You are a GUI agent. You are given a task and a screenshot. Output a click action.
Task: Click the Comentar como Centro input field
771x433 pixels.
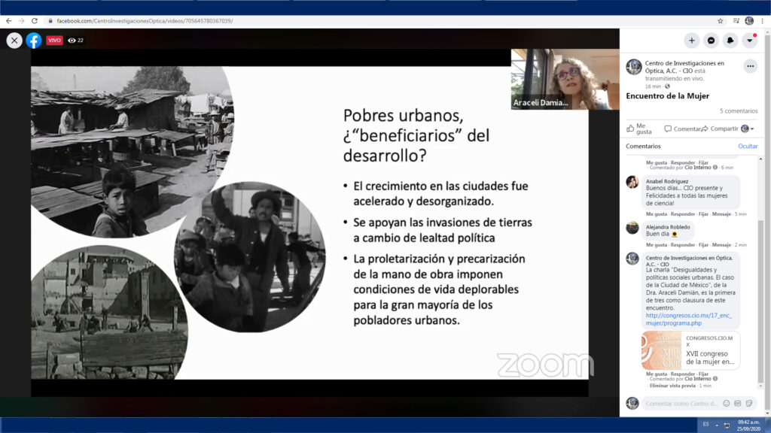click(678, 403)
